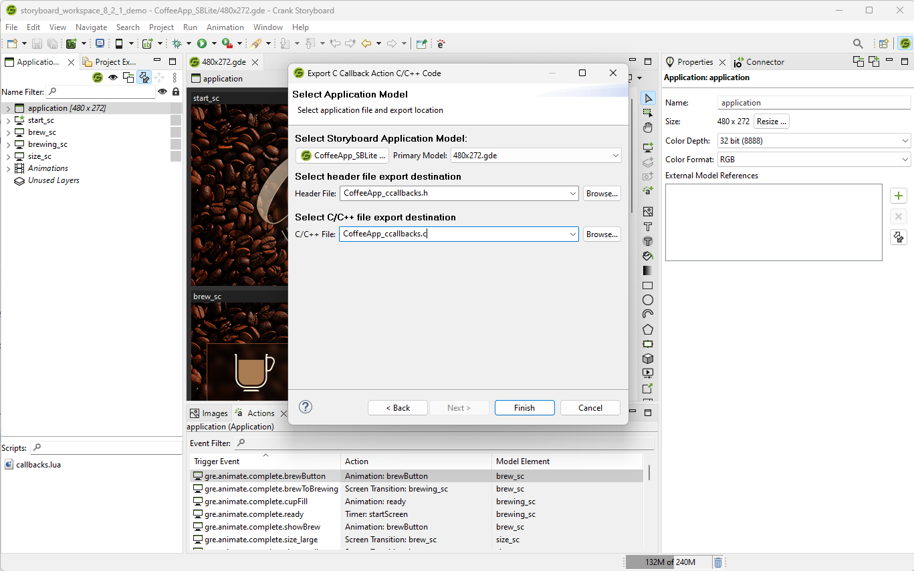Click the edit external model reference icon
Viewport: 914px width, 571px height.
(899, 237)
